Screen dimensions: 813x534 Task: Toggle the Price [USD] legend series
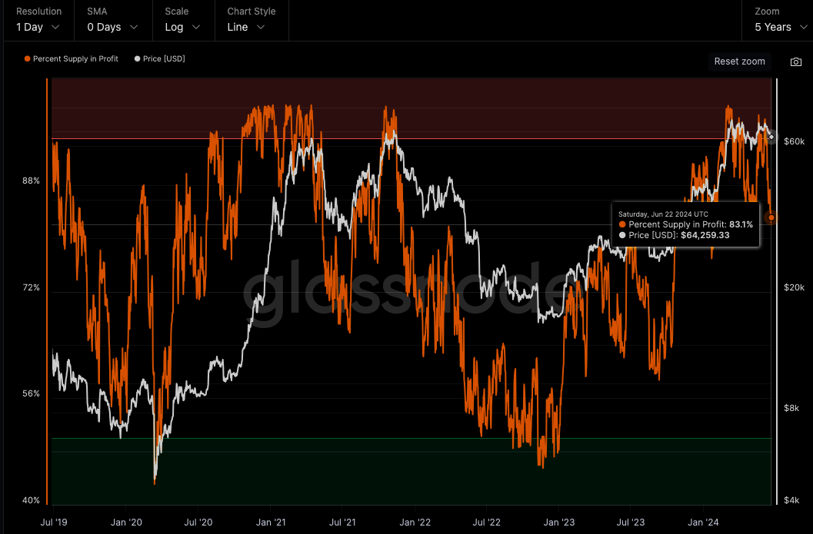[x=159, y=59]
